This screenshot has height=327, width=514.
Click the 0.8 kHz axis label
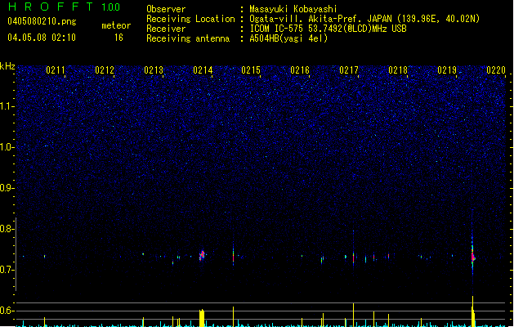(7, 229)
